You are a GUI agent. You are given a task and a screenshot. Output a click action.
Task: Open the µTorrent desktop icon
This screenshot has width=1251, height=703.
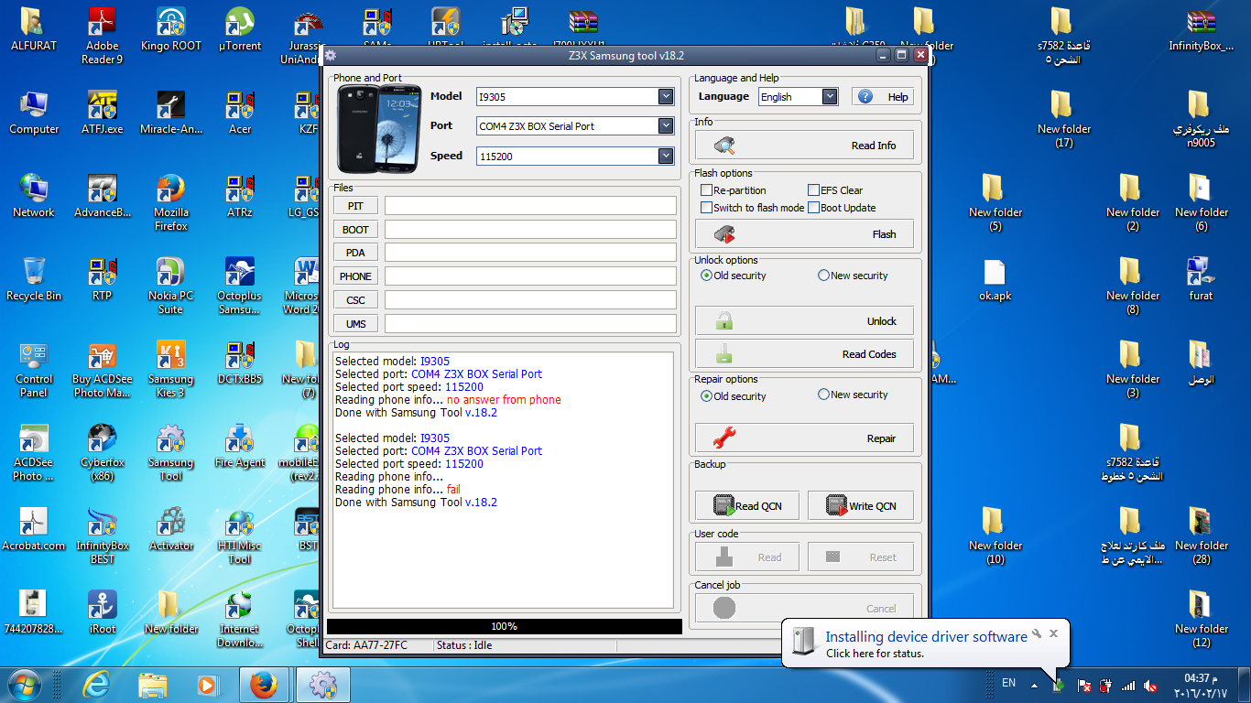tap(240, 29)
